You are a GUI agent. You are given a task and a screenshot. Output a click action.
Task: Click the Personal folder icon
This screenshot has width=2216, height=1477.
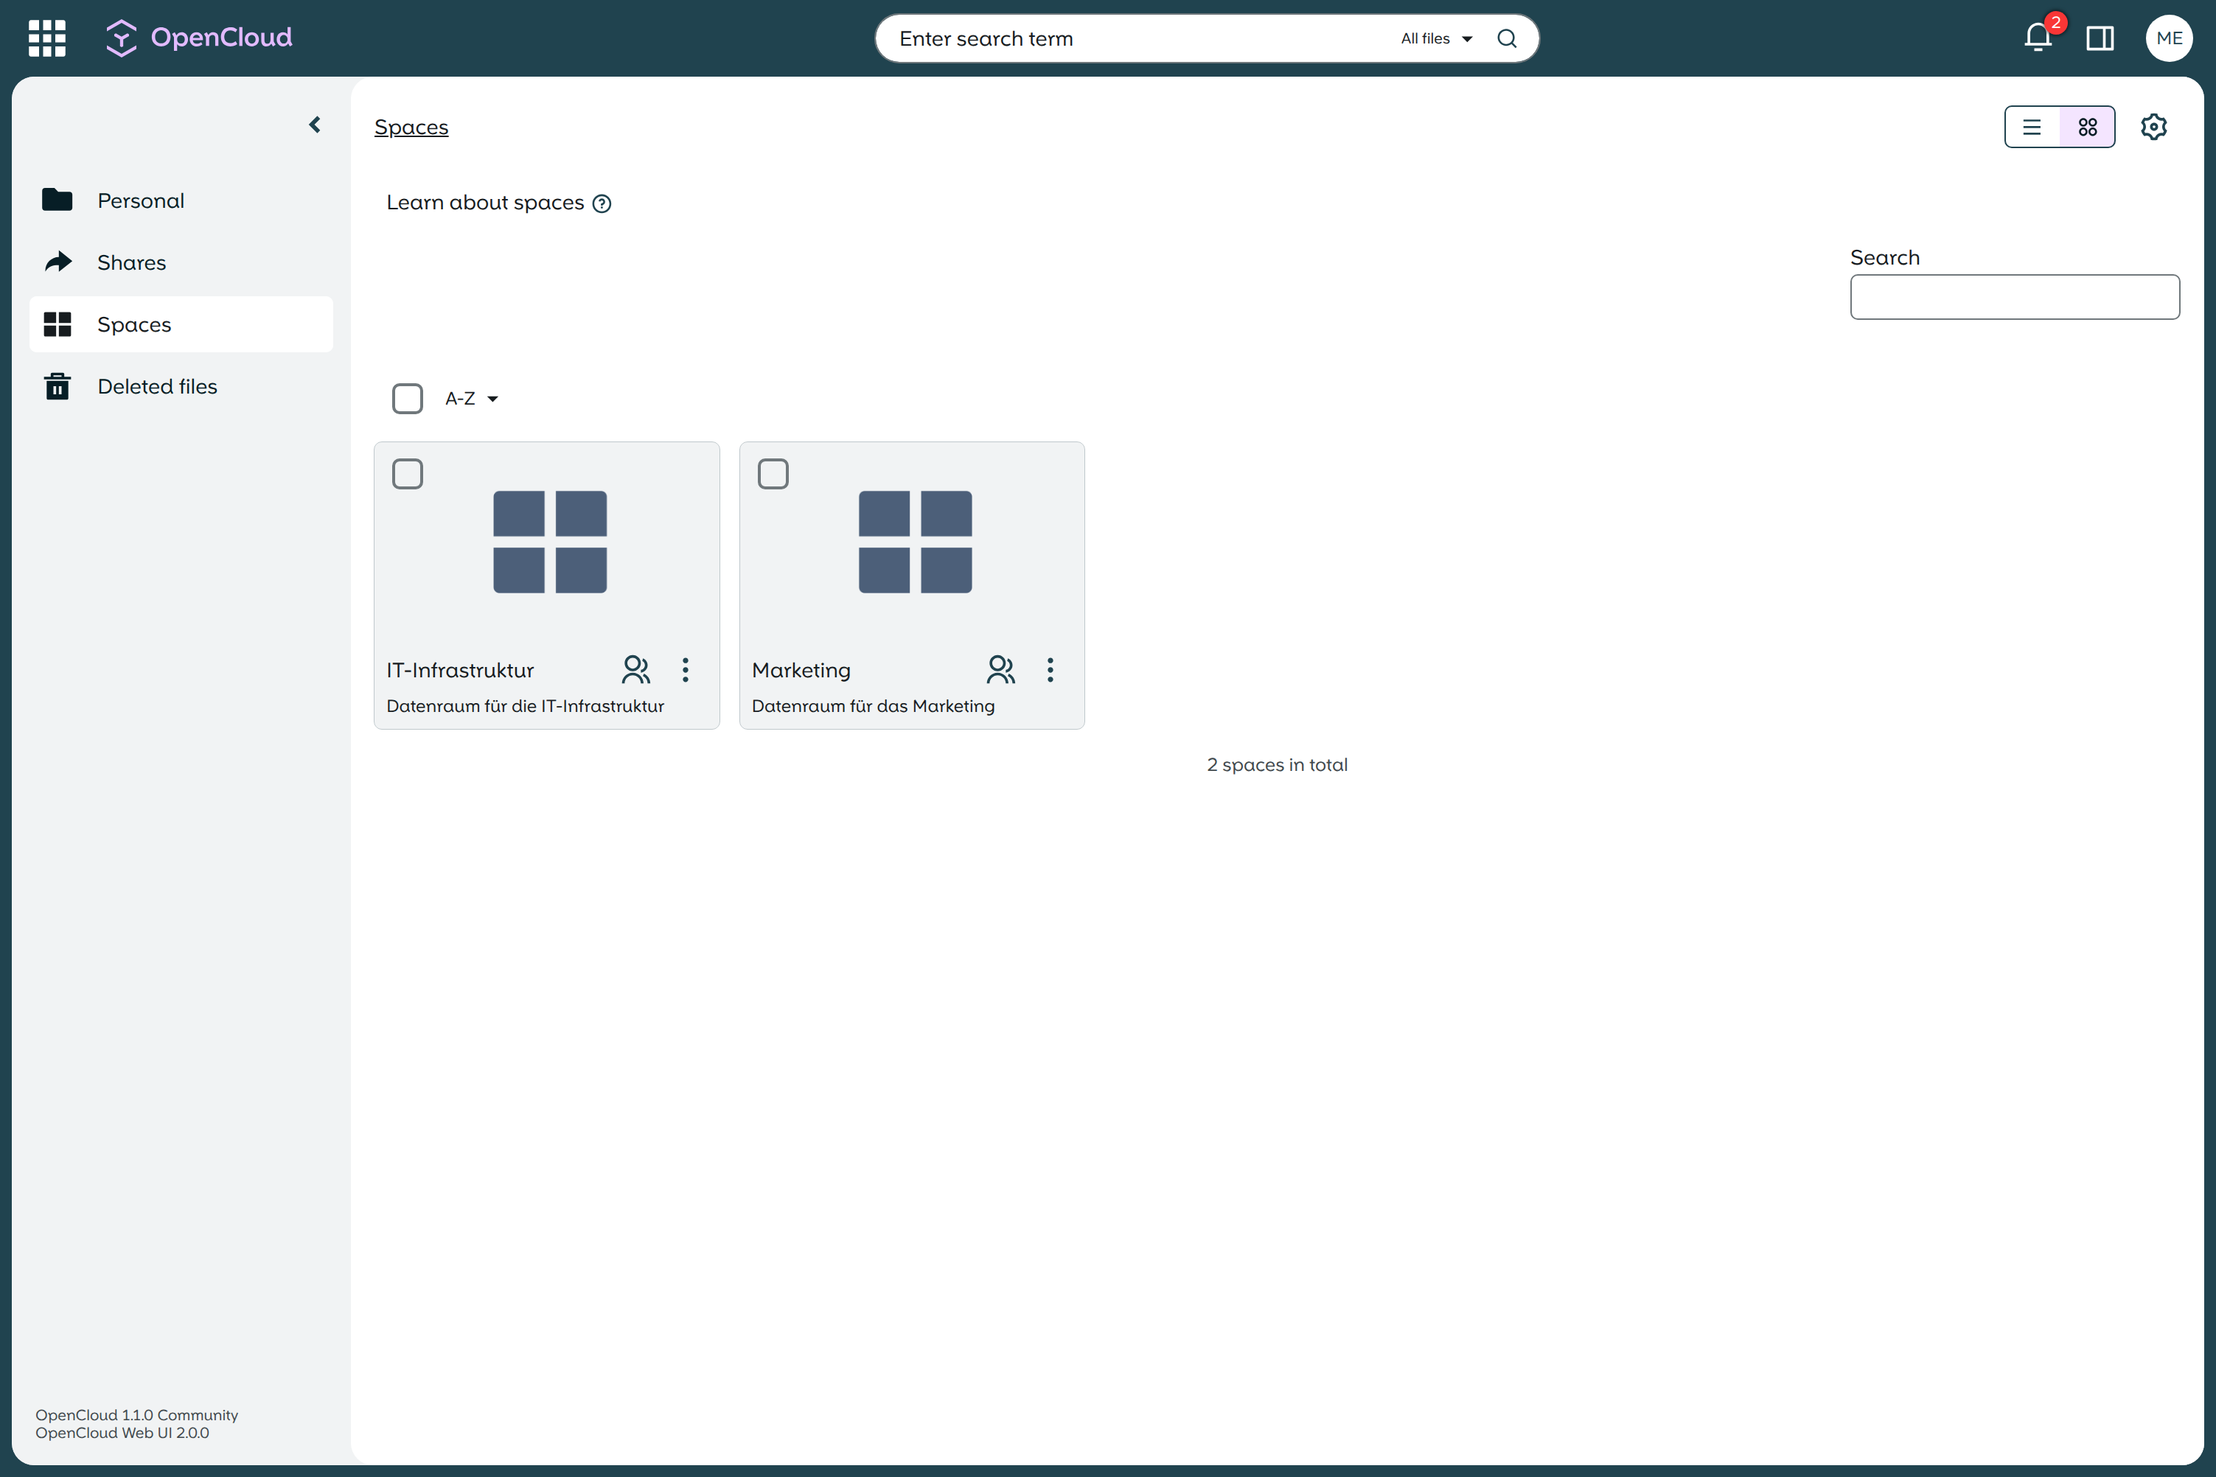58,200
